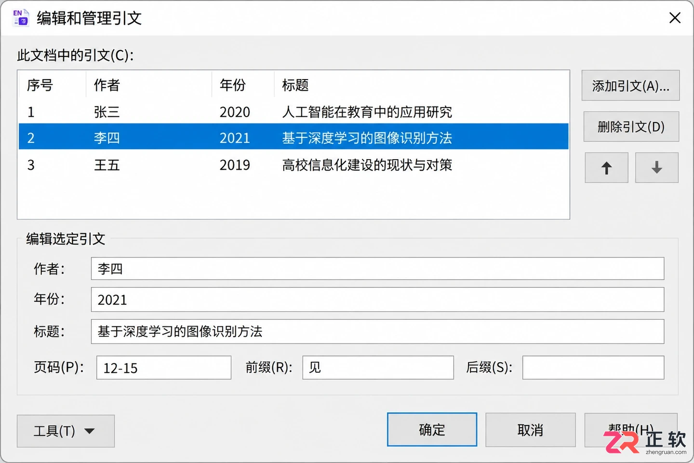Viewport: 694px width, 463px height.
Task: Move selected citation up with arrow button
Action: [606, 168]
